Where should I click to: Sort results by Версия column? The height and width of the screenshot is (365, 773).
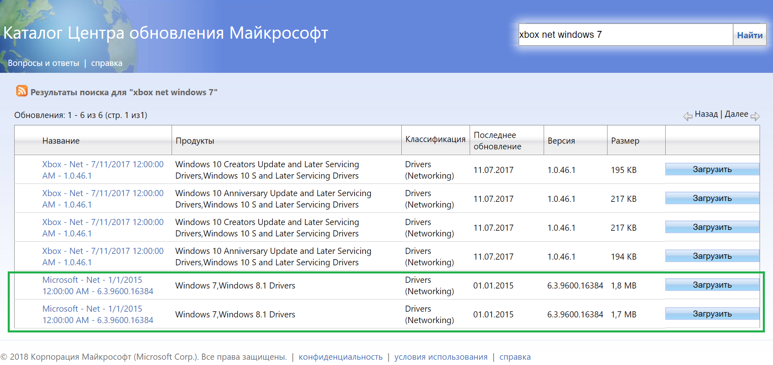coord(561,141)
